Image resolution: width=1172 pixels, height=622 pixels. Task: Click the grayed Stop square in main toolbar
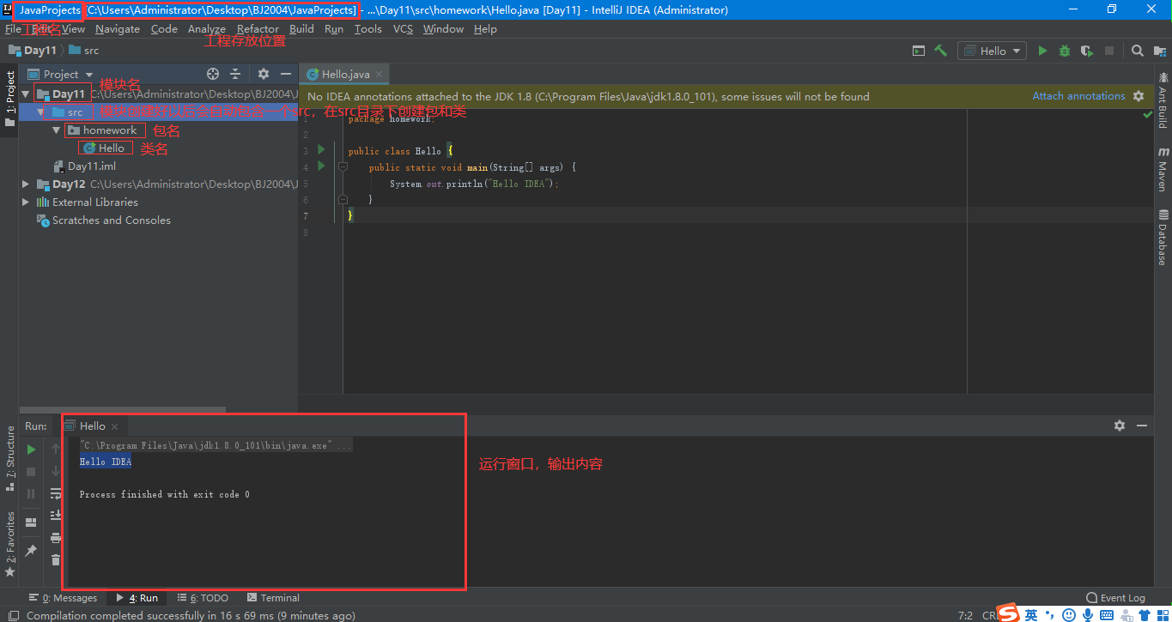pos(1108,51)
